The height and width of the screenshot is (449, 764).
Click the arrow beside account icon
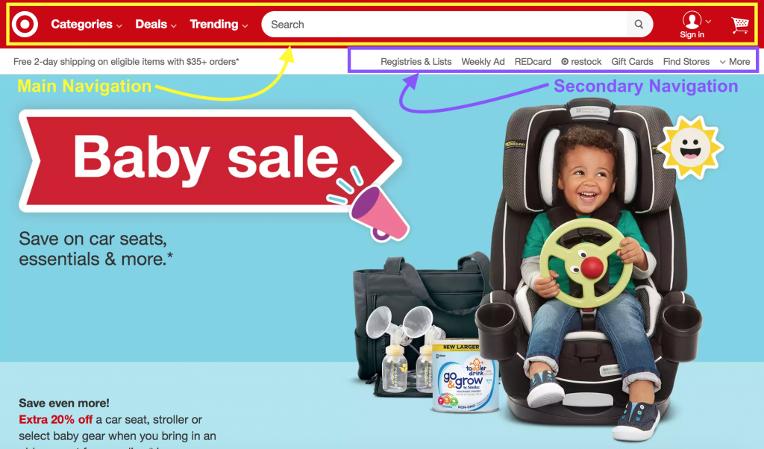(x=708, y=22)
